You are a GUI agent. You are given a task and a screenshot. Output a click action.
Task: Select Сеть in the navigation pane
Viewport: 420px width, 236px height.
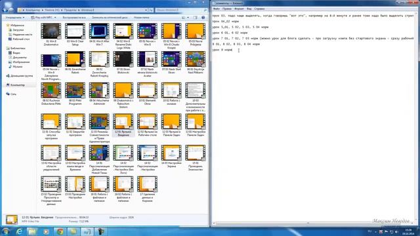[x=13, y=94]
